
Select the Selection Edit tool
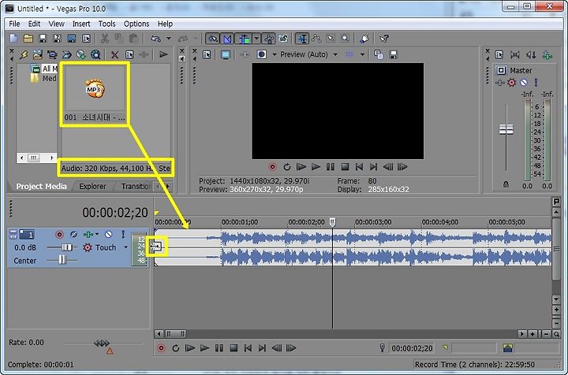click(x=331, y=39)
